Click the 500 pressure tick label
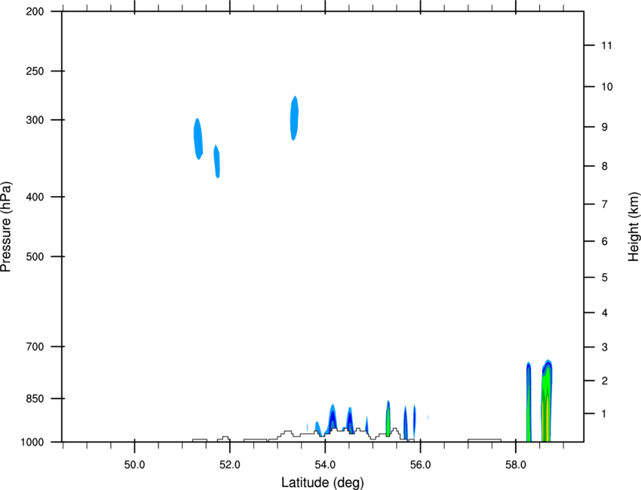The image size is (641, 490). point(35,256)
